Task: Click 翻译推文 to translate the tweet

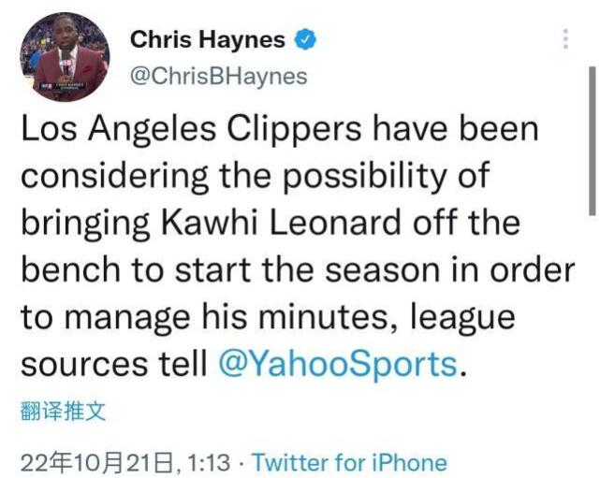Action: pos(63,411)
